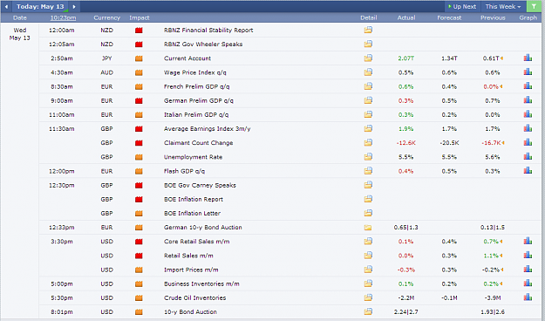Open detail folder for German Prelim GDP q/q
The height and width of the screenshot is (321, 545).
click(368, 100)
